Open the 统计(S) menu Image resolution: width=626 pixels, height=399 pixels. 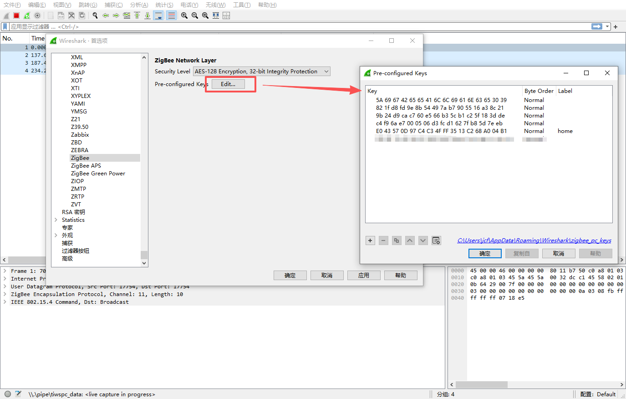tap(164, 5)
